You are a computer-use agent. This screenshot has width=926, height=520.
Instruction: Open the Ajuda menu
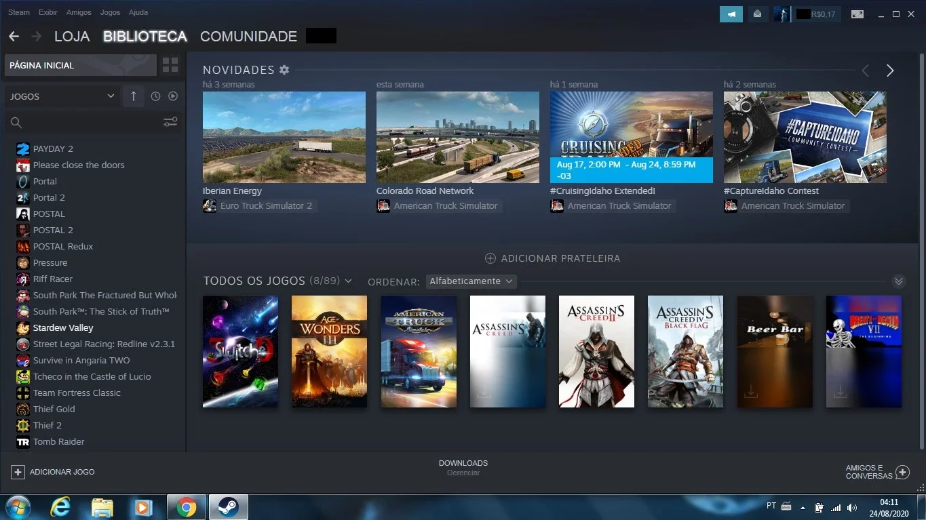point(138,12)
